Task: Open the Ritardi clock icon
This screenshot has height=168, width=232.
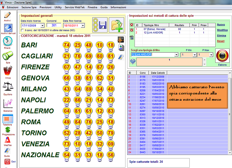Action: tap(8, 41)
